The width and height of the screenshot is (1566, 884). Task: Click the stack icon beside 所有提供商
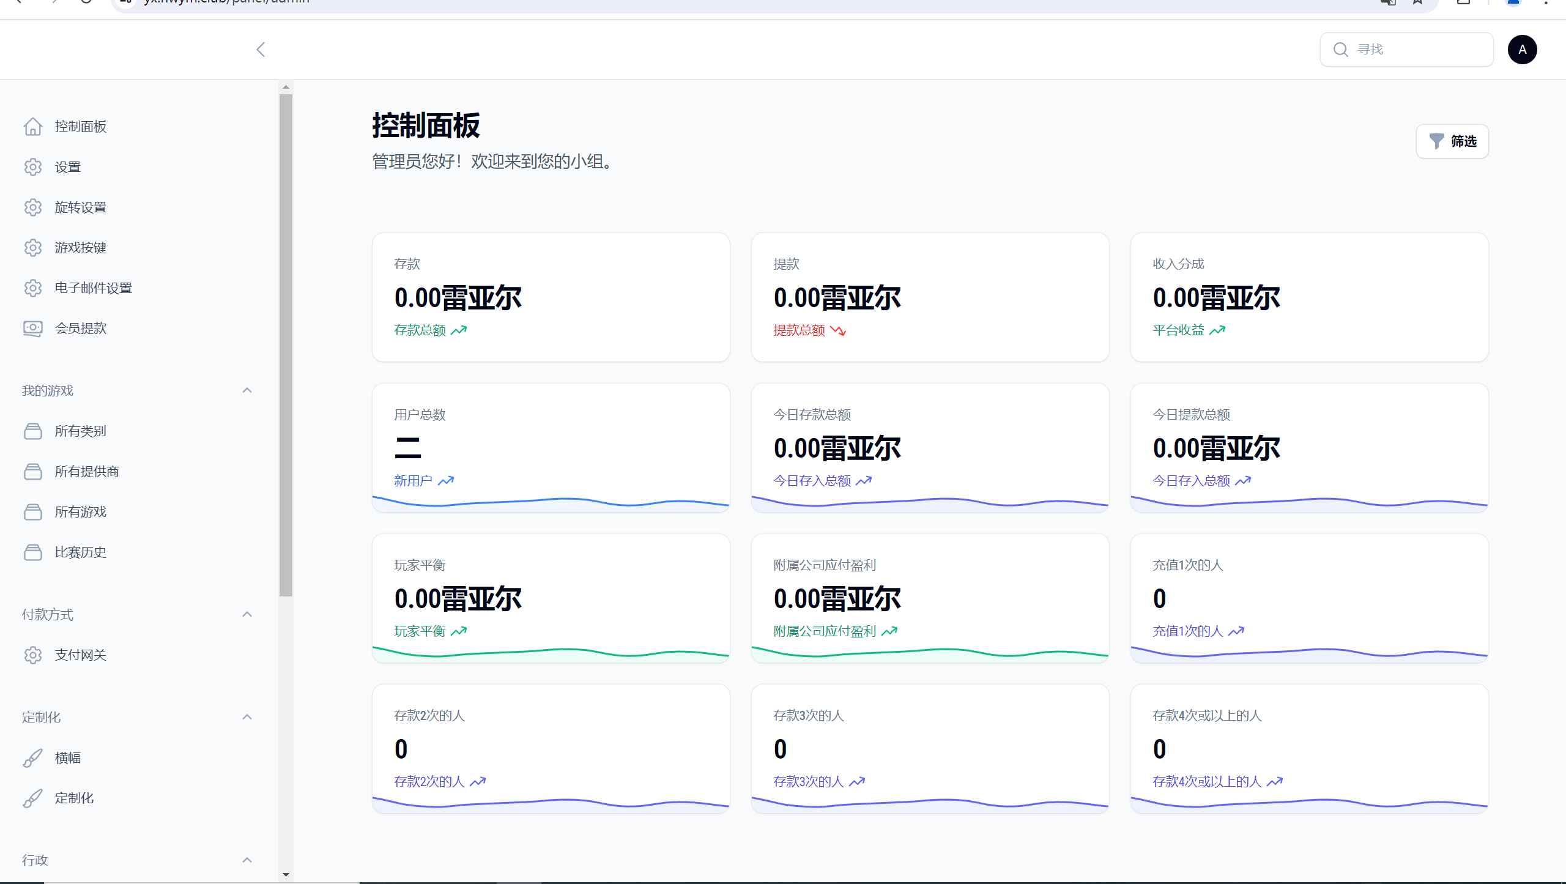(33, 472)
